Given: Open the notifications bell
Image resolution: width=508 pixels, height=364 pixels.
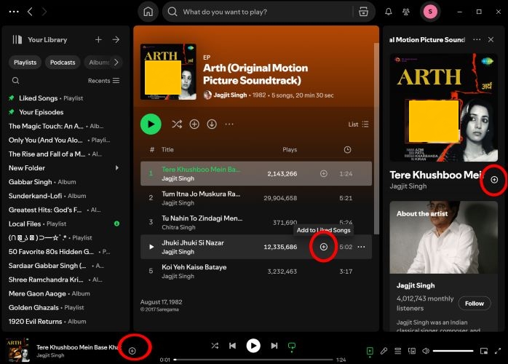Looking at the screenshot, I should 389,12.
